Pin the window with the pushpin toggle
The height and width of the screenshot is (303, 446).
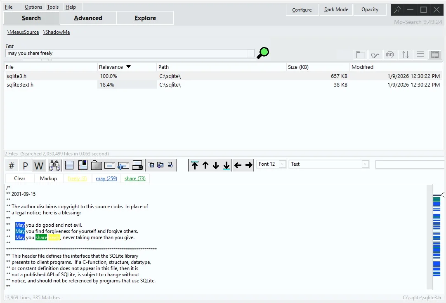(x=397, y=9)
